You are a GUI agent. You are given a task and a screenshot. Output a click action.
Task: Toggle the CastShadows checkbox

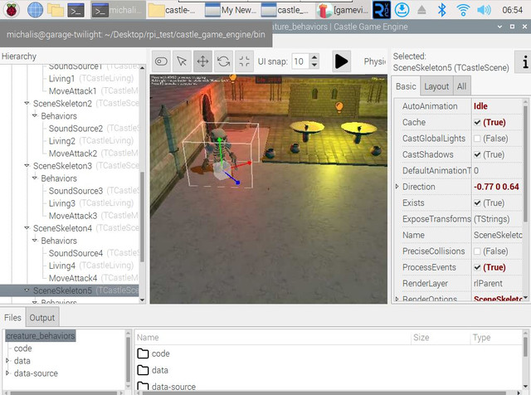477,154
